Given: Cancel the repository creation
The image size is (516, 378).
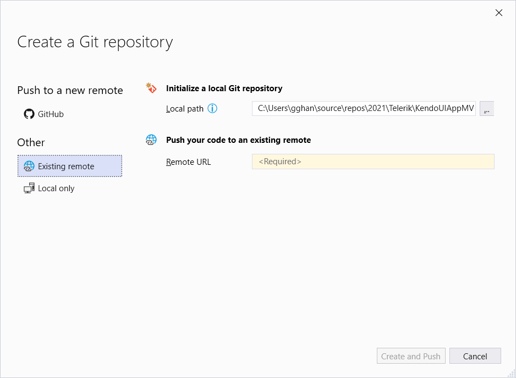Looking at the screenshot, I should click(475, 356).
